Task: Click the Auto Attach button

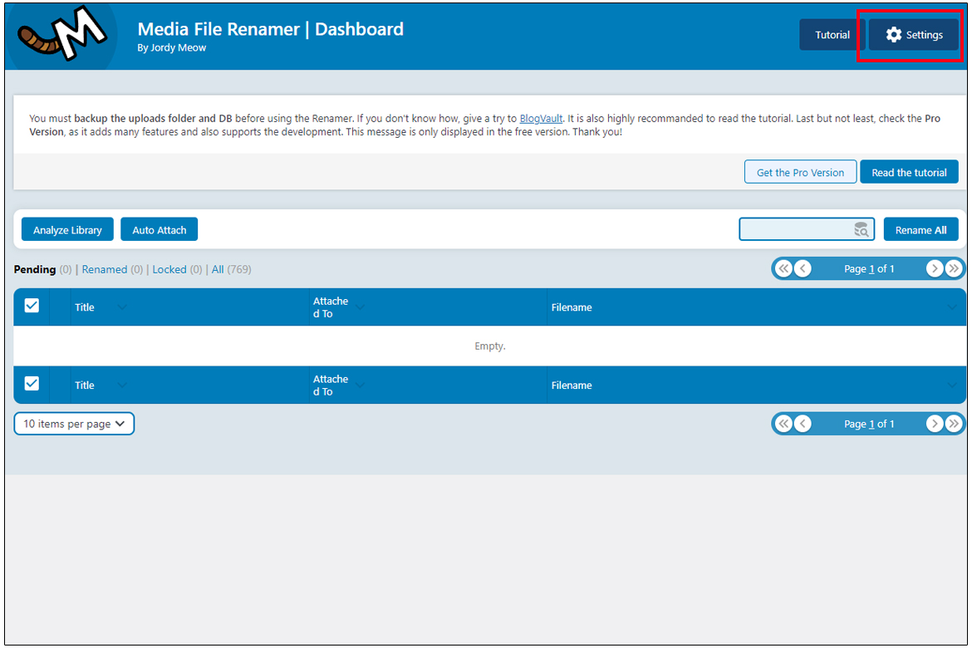Action: (160, 229)
